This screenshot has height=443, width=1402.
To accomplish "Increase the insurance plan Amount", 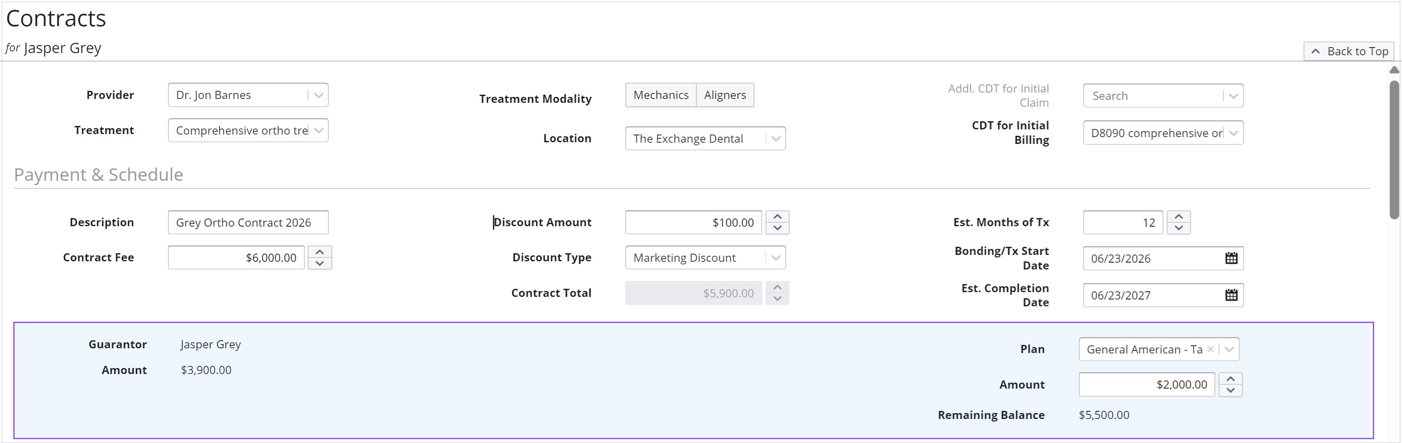I will pos(1230,379).
